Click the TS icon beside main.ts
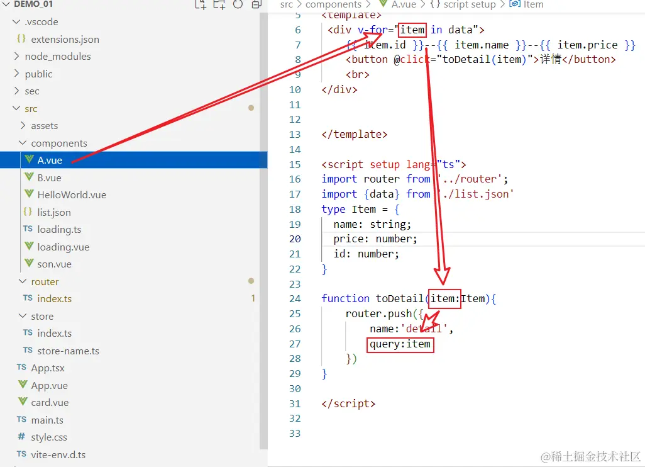 (x=21, y=419)
